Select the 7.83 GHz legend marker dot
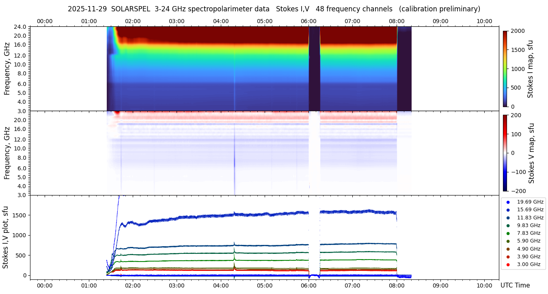The image size is (548, 294). [x=508, y=233]
